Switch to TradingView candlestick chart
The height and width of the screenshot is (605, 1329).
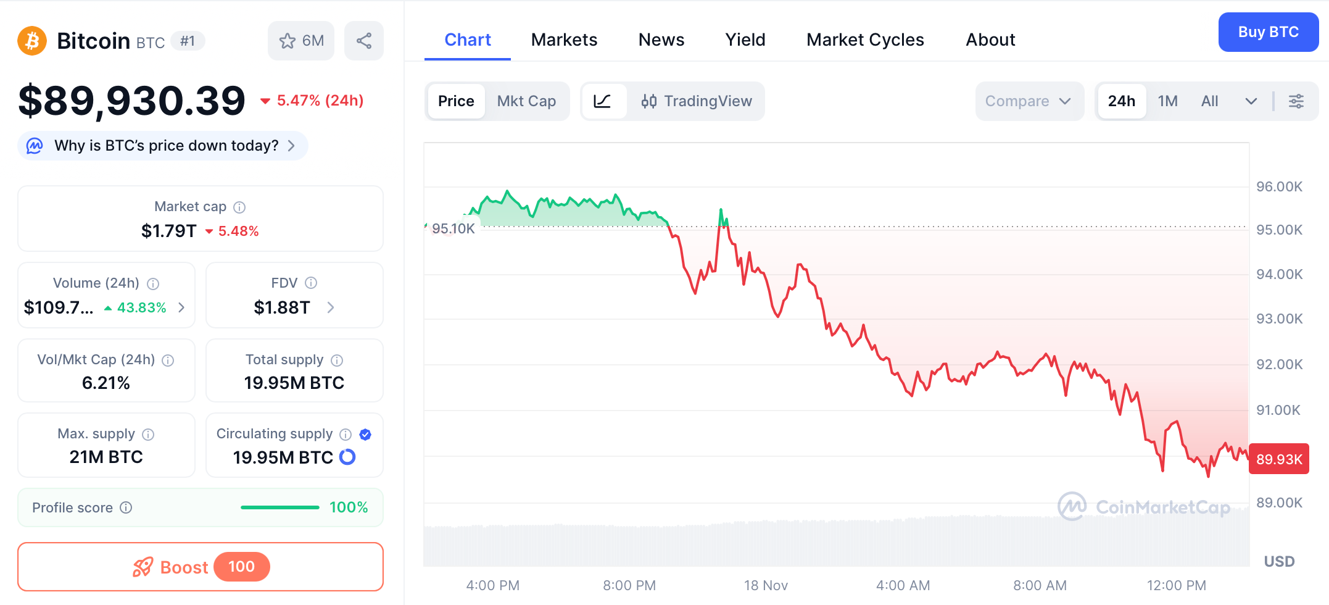pos(697,101)
